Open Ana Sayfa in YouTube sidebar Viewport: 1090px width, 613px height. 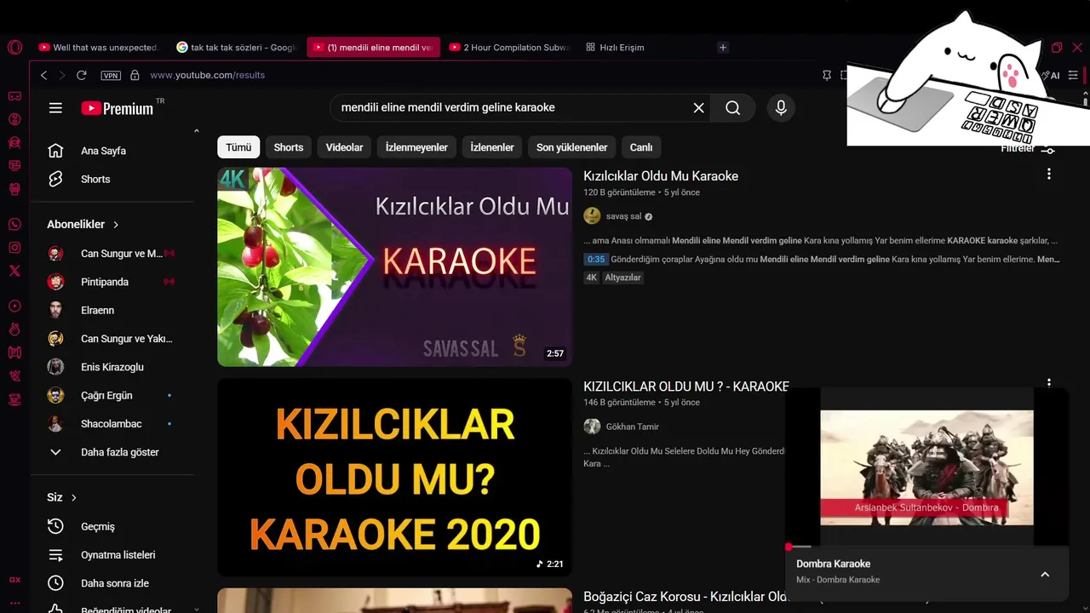click(112, 151)
